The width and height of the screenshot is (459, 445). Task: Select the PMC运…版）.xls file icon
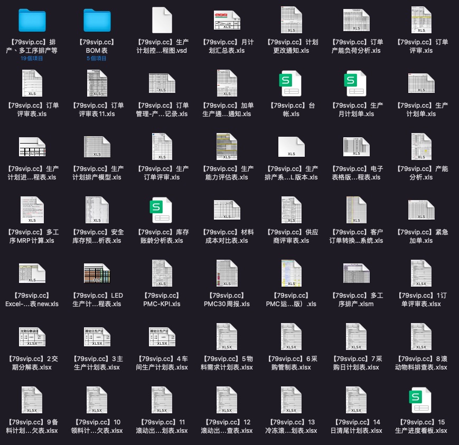click(x=291, y=273)
